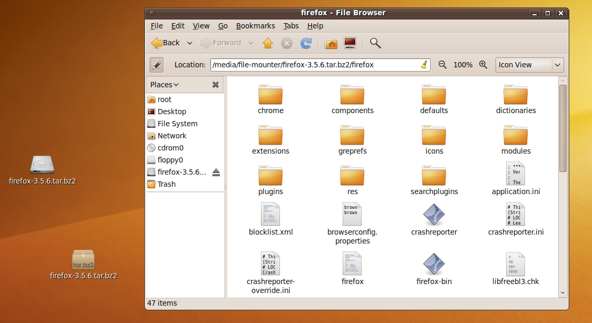Select the defaults folder
Screen dimensions: 592x323
434,99
